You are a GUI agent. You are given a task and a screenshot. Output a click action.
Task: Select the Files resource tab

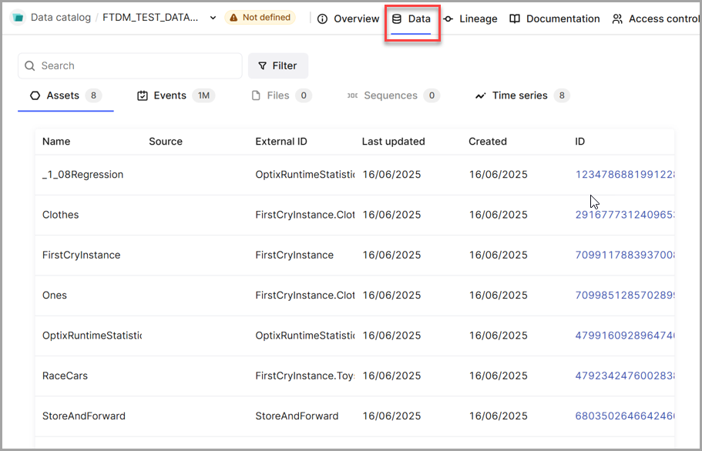click(x=281, y=95)
